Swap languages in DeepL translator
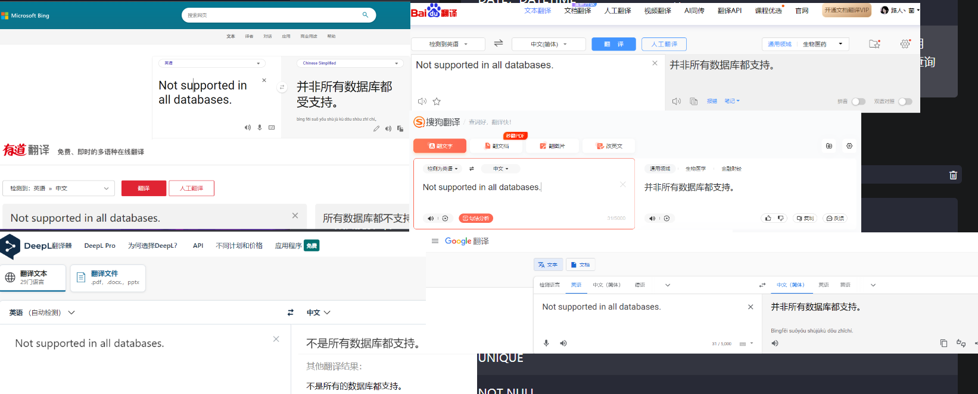Image resolution: width=978 pixels, height=394 pixels. tap(291, 313)
